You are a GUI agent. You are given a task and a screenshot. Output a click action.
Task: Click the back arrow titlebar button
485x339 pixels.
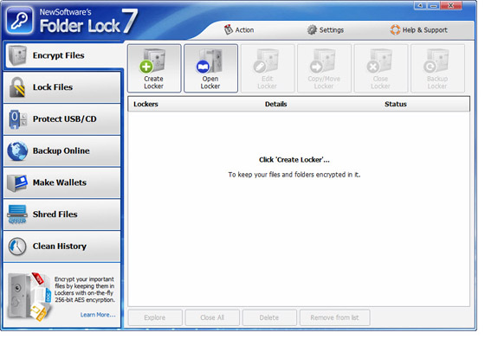pyautogui.click(x=420, y=6)
